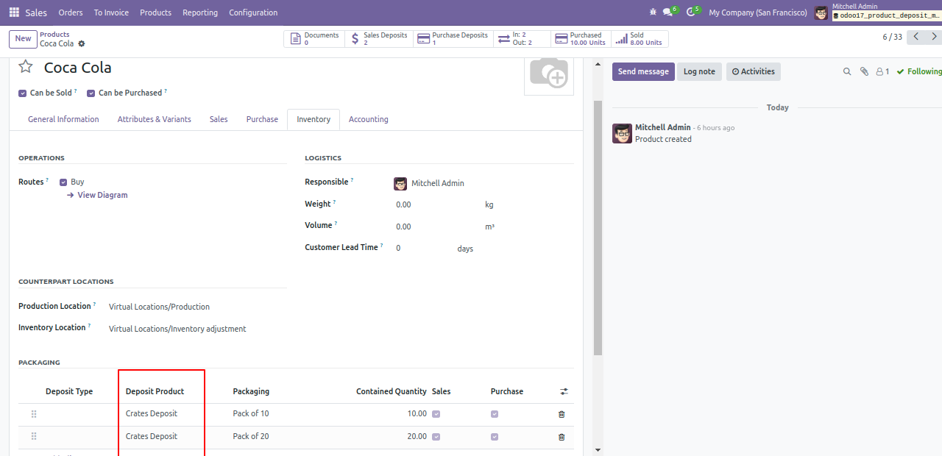Toggle the Can be Sold checkbox
The image size is (942, 456).
[x=23, y=93]
